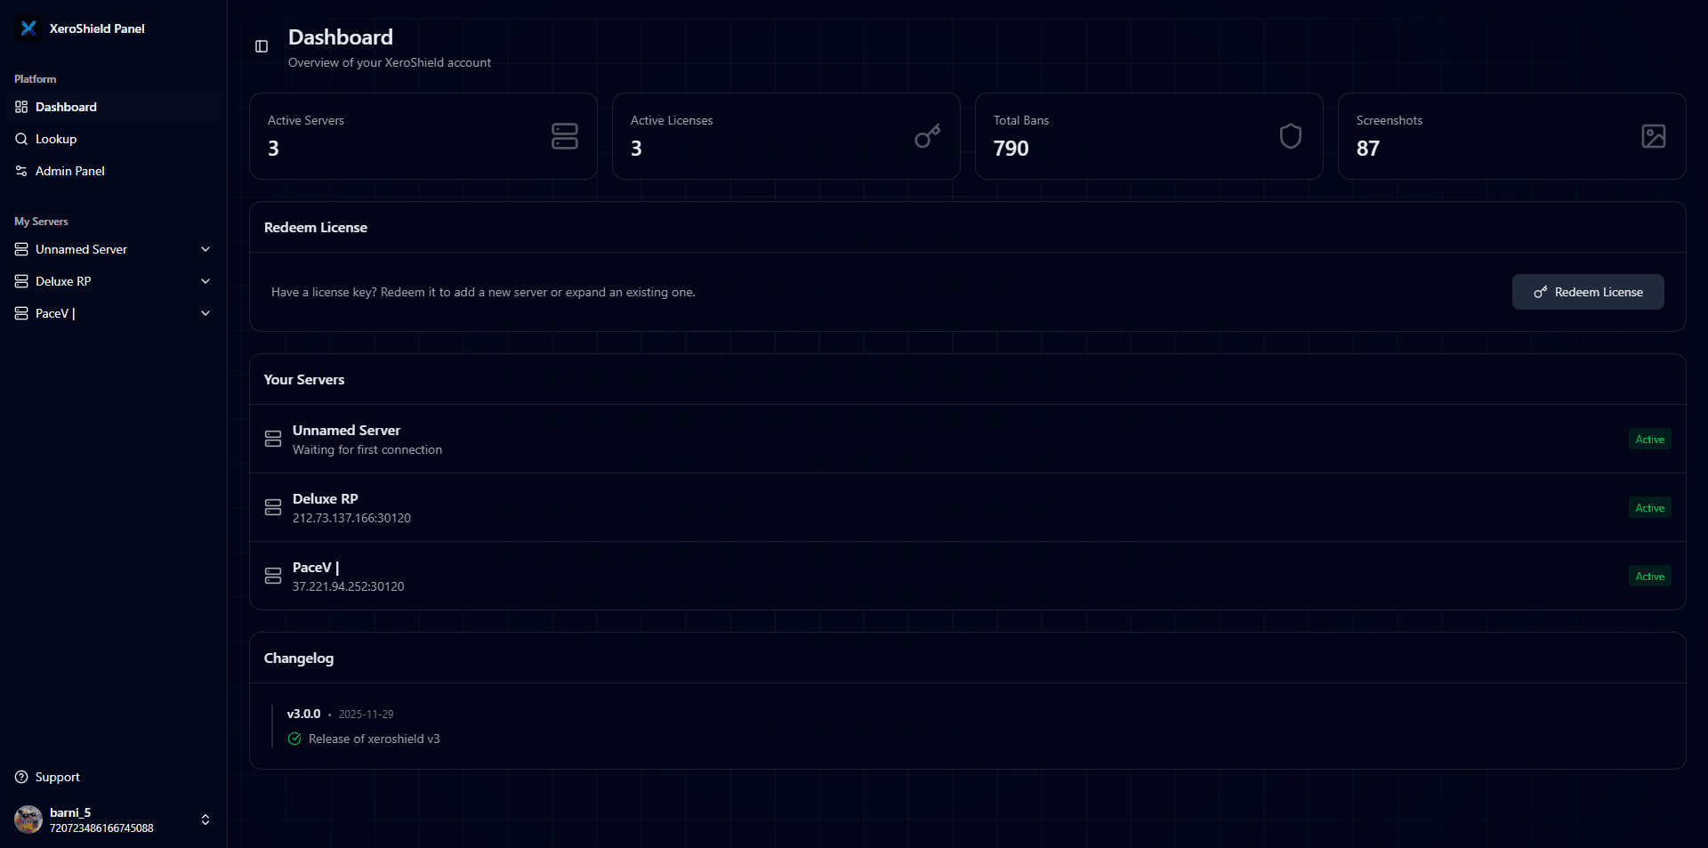Open the Admin Panel menu entry
1708x848 pixels.
69,171
